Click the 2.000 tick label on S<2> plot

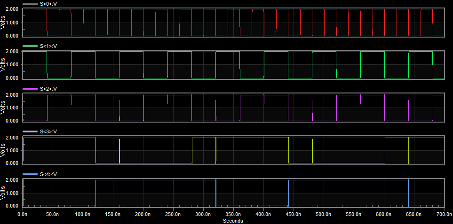[13, 95]
